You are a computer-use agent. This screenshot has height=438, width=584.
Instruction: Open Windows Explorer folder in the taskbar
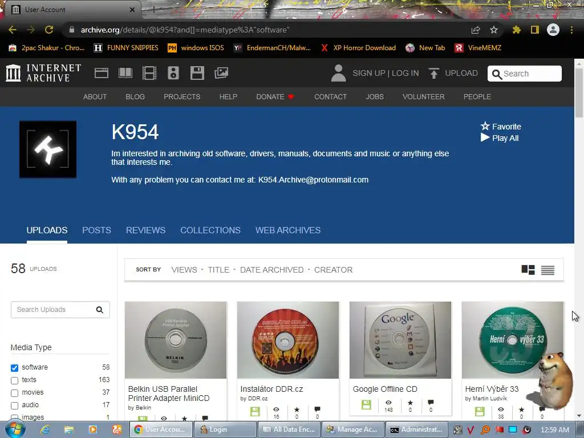[x=69, y=430]
